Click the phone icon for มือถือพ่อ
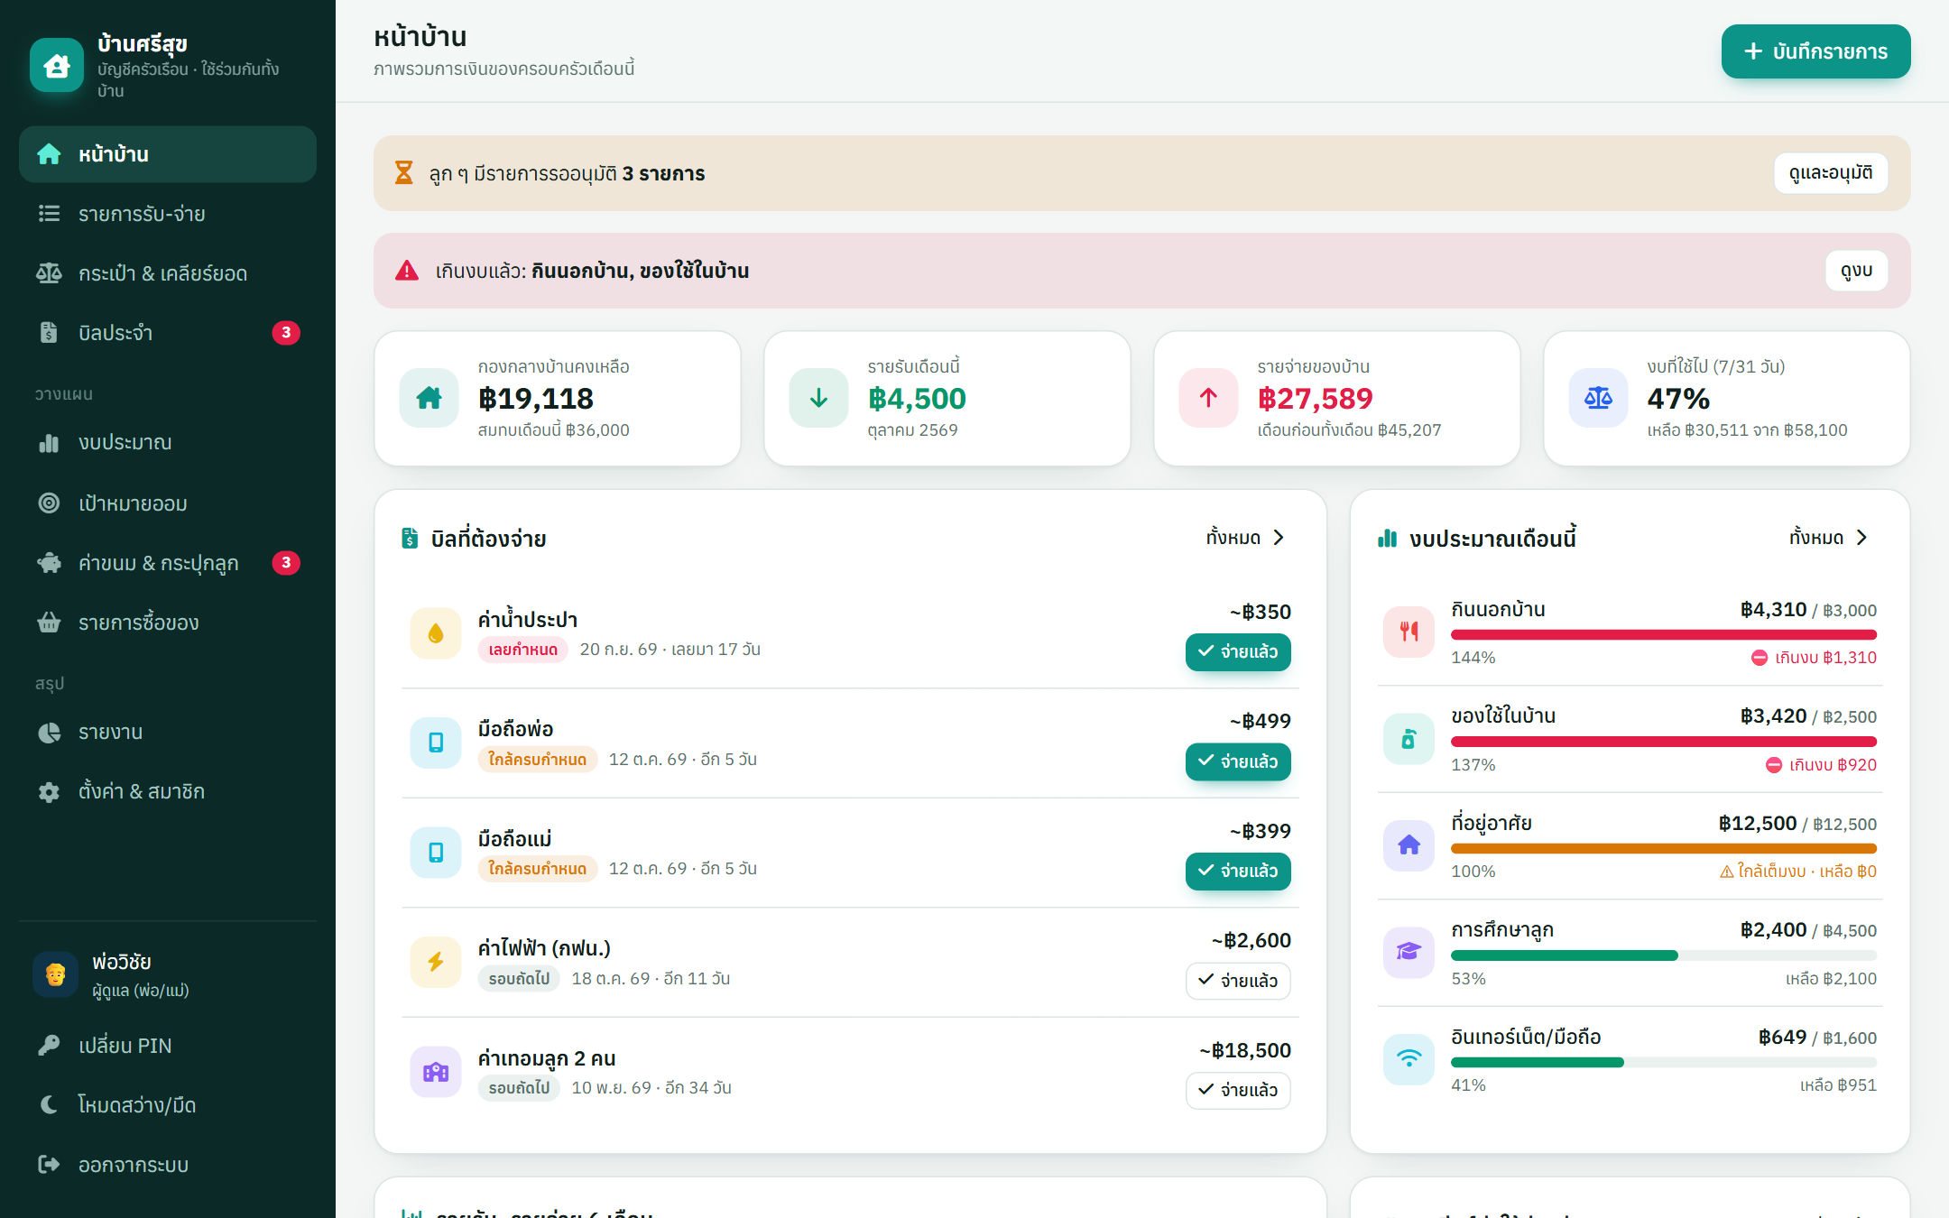Viewport: 1949px width, 1218px height. tap(436, 743)
